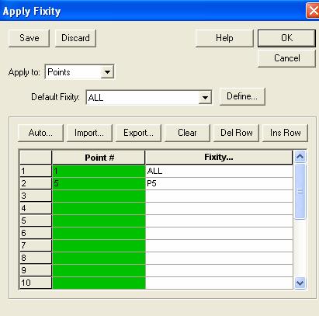
Task: Click the Discard button
Action: point(75,38)
